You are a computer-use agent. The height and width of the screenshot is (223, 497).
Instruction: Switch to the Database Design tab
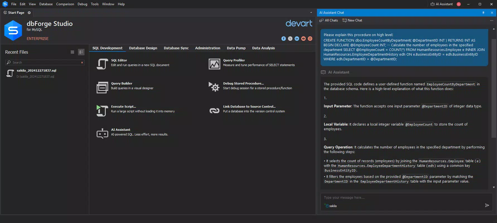(143, 48)
